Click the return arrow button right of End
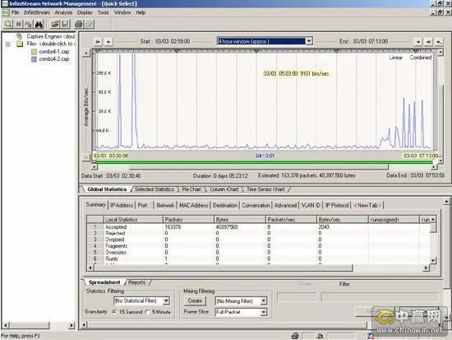The height and width of the screenshot is (340, 452). 439,42
